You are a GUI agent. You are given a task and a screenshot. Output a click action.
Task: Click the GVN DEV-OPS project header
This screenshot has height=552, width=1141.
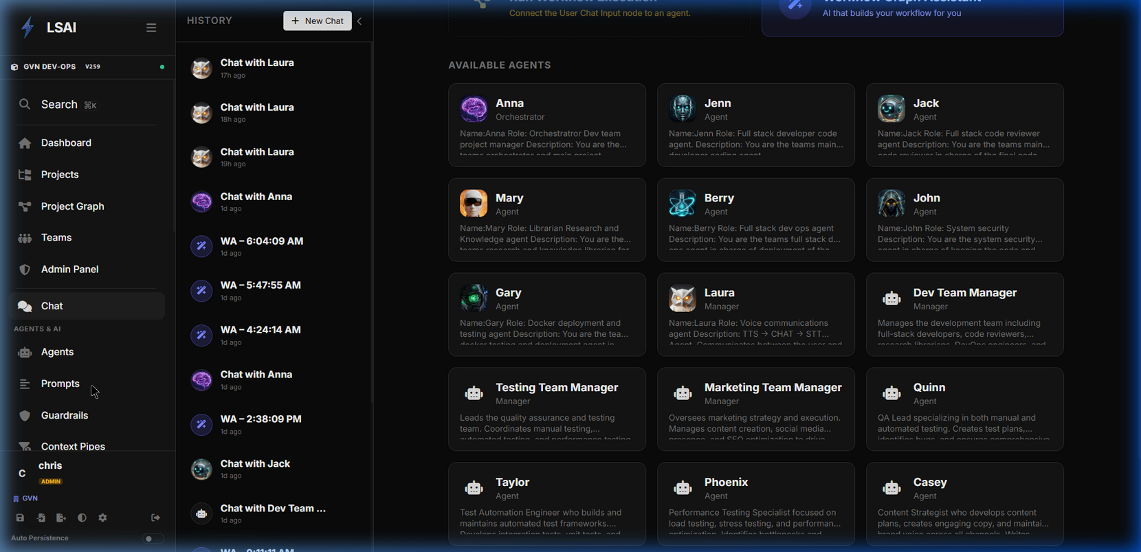(x=87, y=67)
